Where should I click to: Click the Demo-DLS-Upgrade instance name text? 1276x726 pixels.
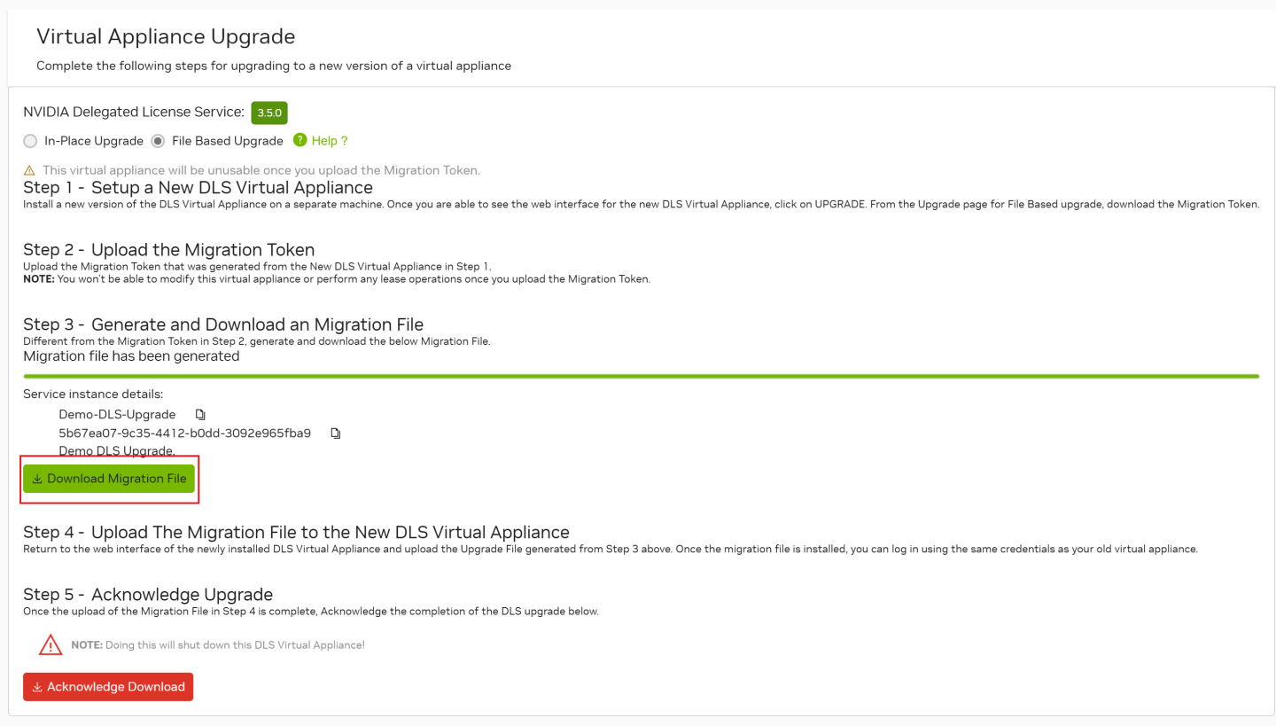117,415
